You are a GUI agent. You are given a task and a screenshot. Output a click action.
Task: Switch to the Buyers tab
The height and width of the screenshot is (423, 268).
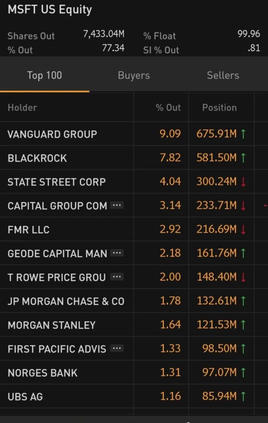[134, 76]
